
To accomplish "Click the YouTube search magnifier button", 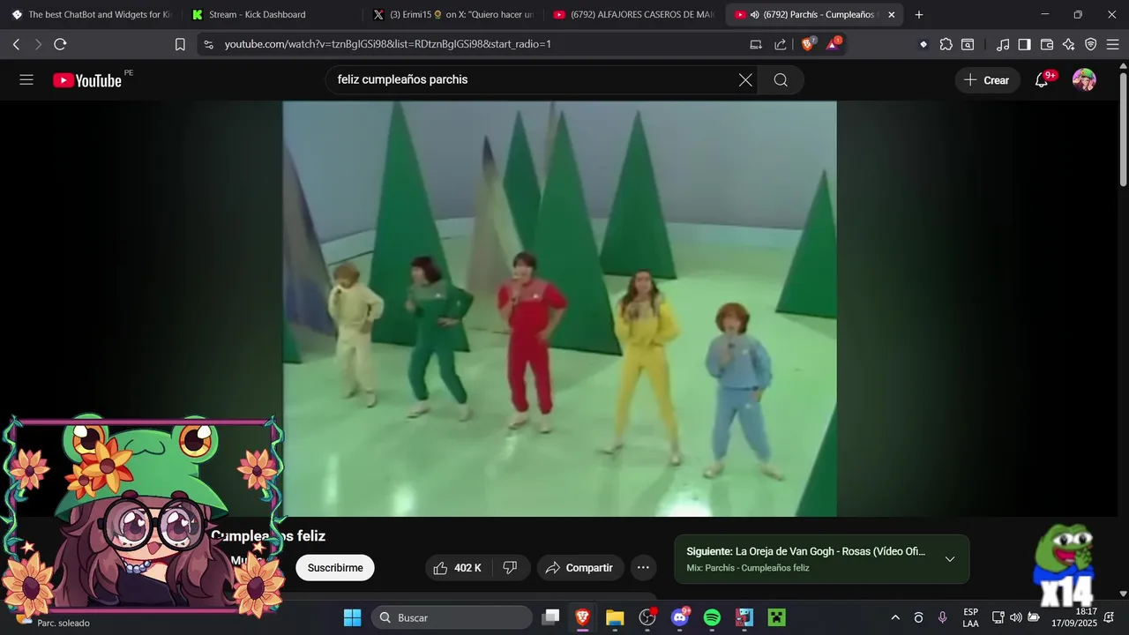I will click(x=781, y=80).
